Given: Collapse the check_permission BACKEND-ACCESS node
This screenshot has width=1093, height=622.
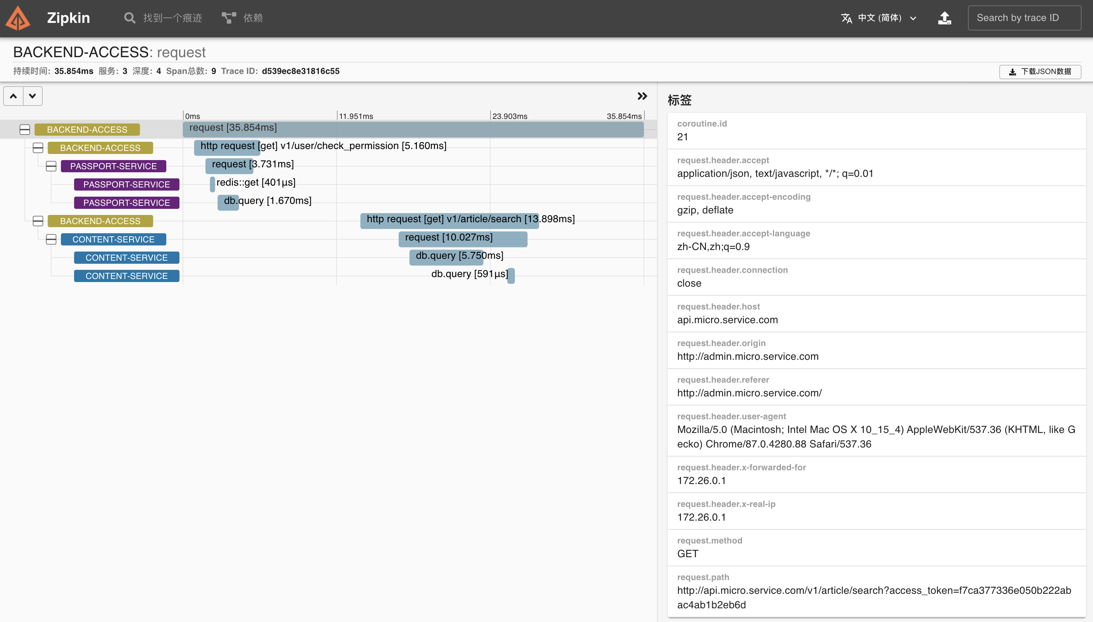Looking at the screenshot, I should pyautogui.click(x=38, y=148).
